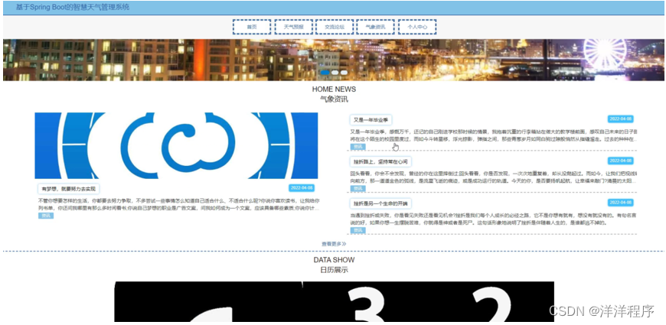Viewport: 666px width, 325px height.
Task: Click 查看更多 to view more news
Action: tap(334, 244)
